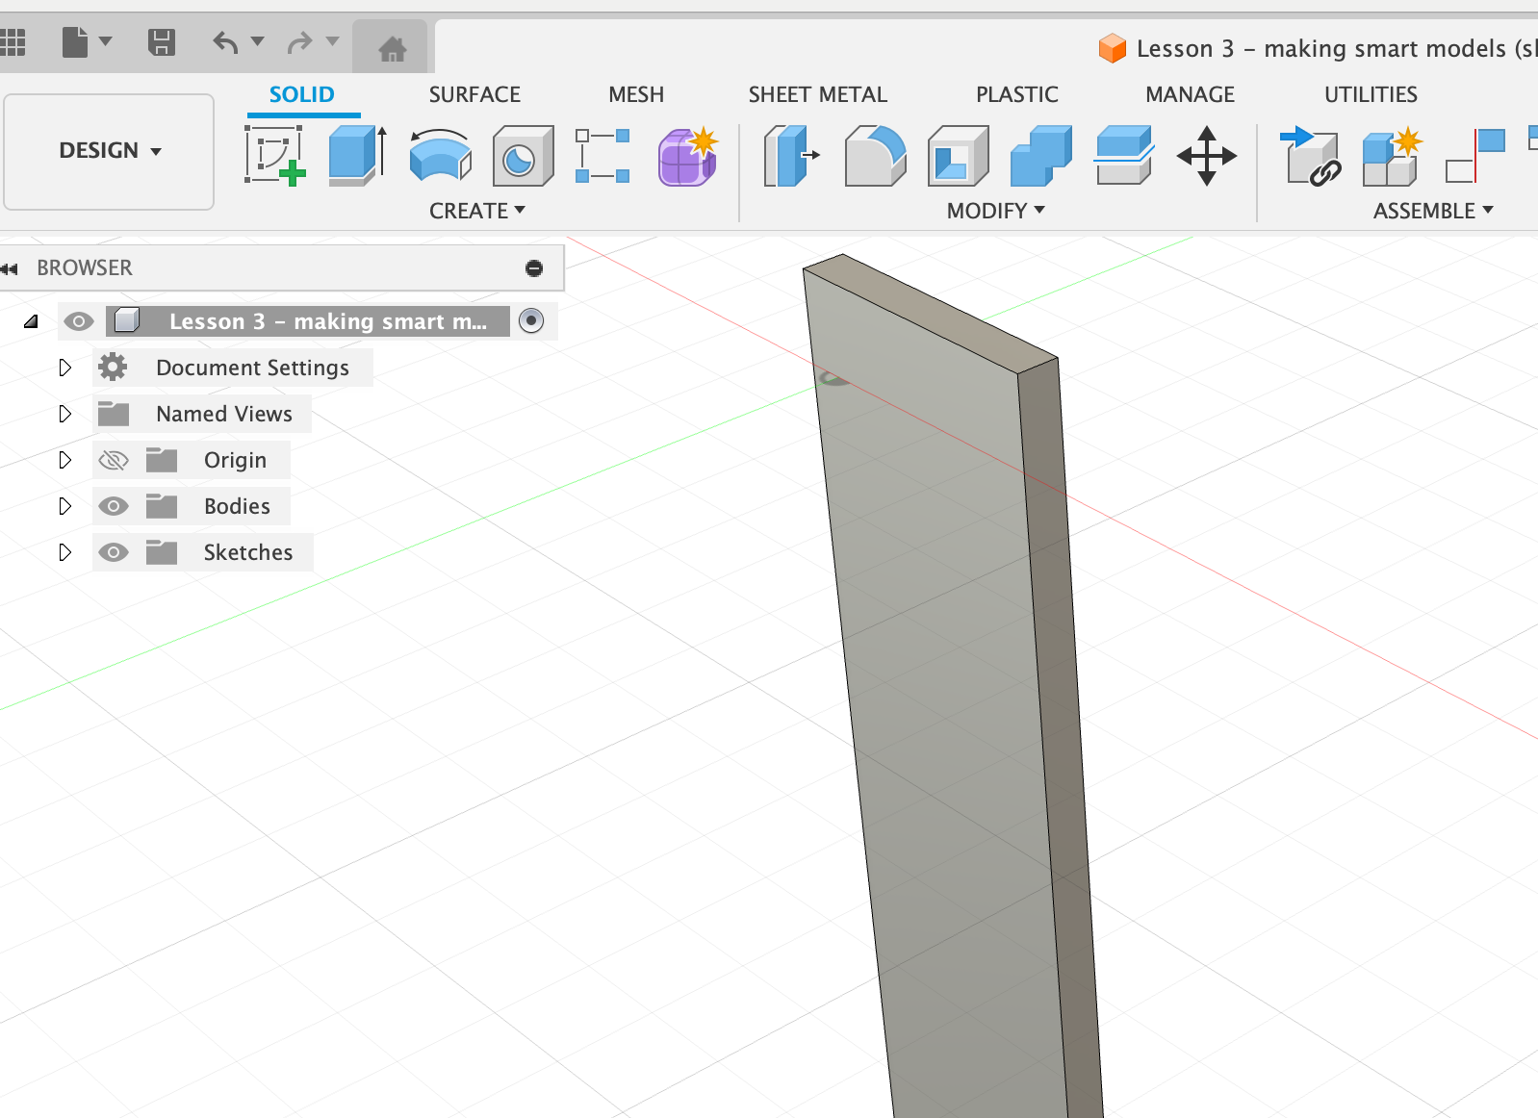Activate the Shell tool
This screenshot has height=1118, width=1538.
pyautogui.click(x=958, y=155)
